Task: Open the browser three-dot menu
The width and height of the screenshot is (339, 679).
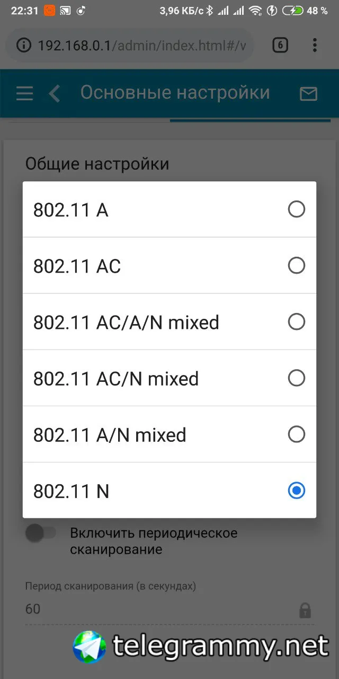Action: [x=315, y=46]
